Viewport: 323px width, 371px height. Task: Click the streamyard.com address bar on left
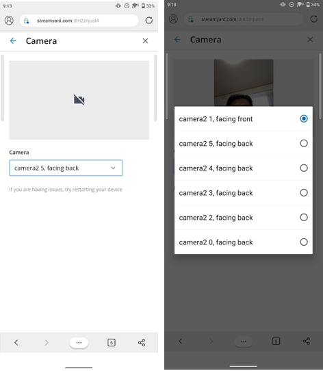pyautogui.click(x=79, y=21)
